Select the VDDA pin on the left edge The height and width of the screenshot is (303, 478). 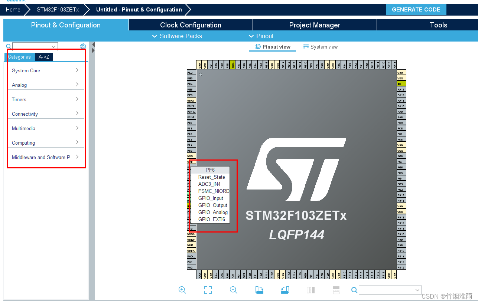(191, 251)
